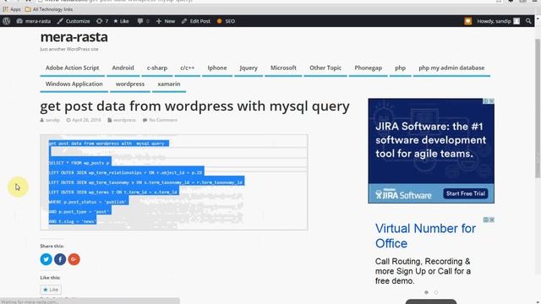This screenshot has width=541, height=304.
Task: Share the post on Google Plus
Action: click(x=74, y=259)
